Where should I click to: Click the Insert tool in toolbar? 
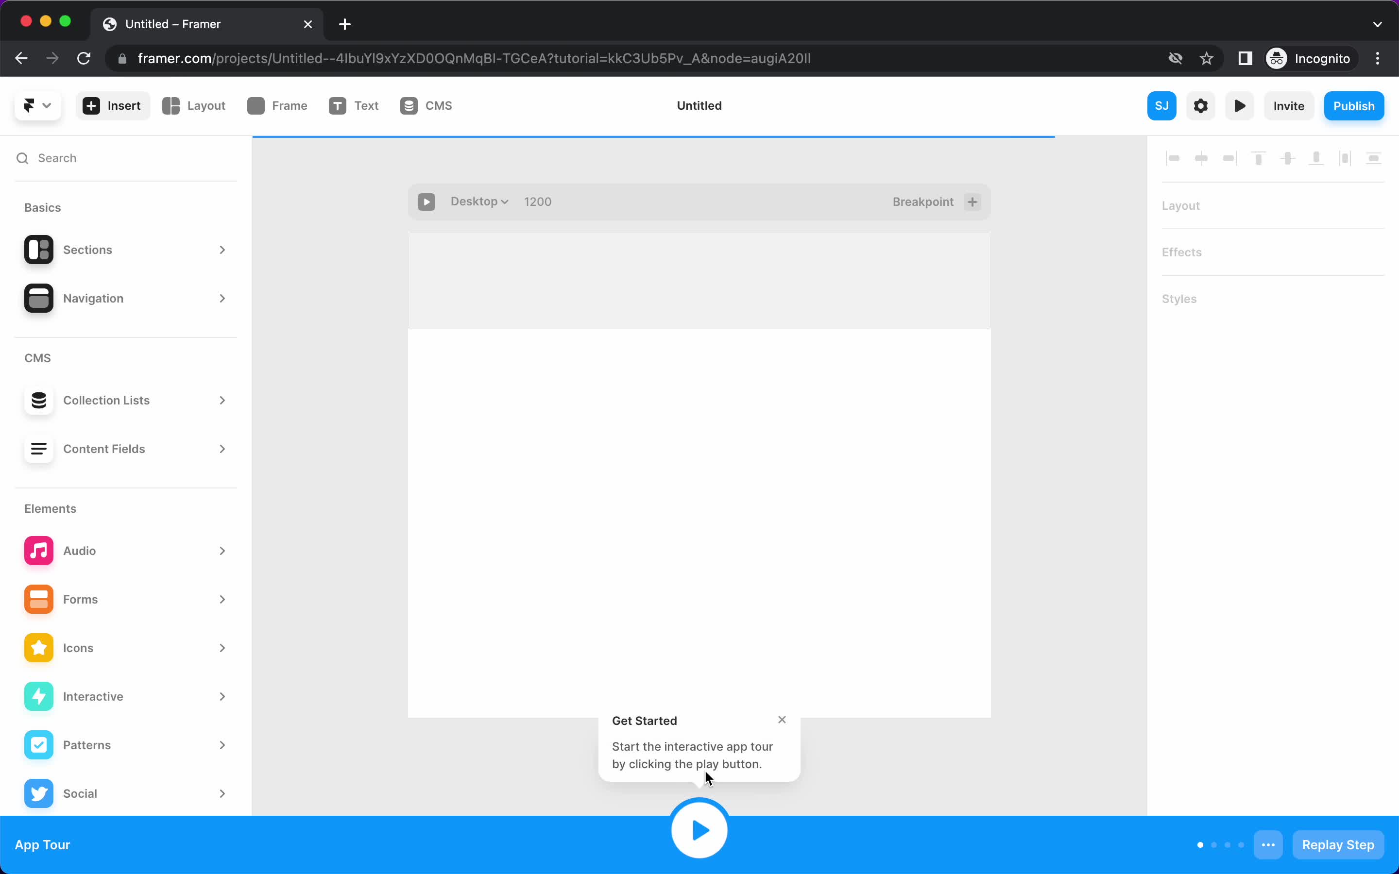pyautogui.click(x=112, y=105)
